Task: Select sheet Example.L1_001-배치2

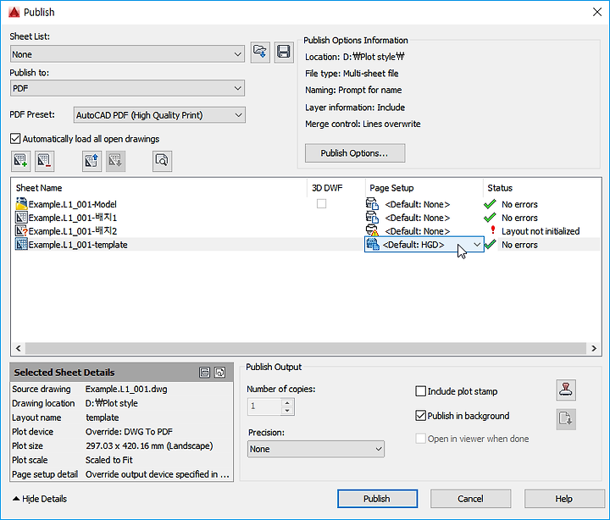Action: tap(72, 231)
